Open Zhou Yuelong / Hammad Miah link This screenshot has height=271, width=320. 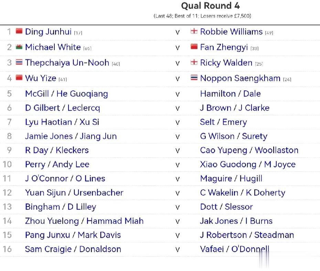pyautogui.click(x=84, y=221)
